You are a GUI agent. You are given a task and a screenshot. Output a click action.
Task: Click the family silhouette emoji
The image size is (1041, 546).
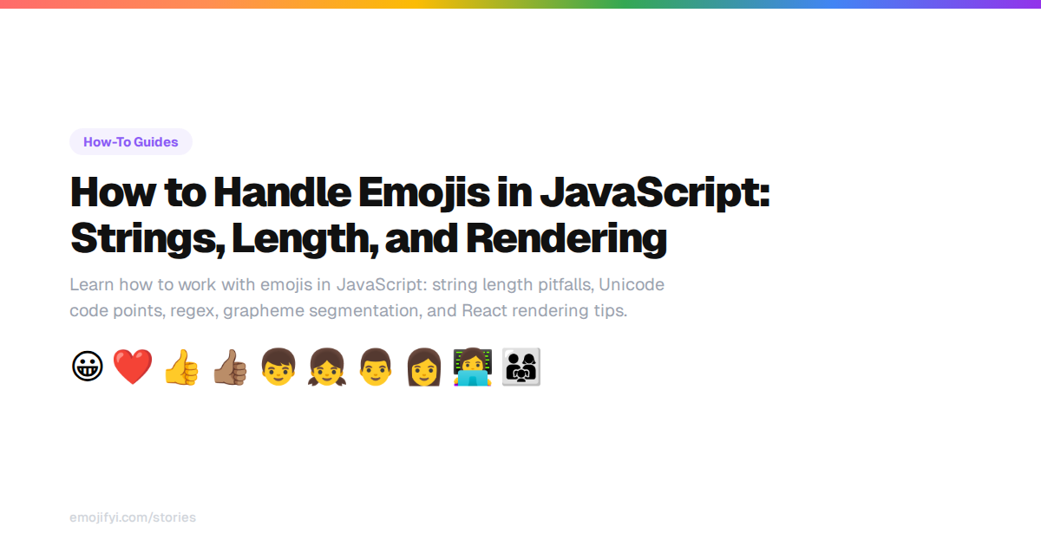click(521, 367)
